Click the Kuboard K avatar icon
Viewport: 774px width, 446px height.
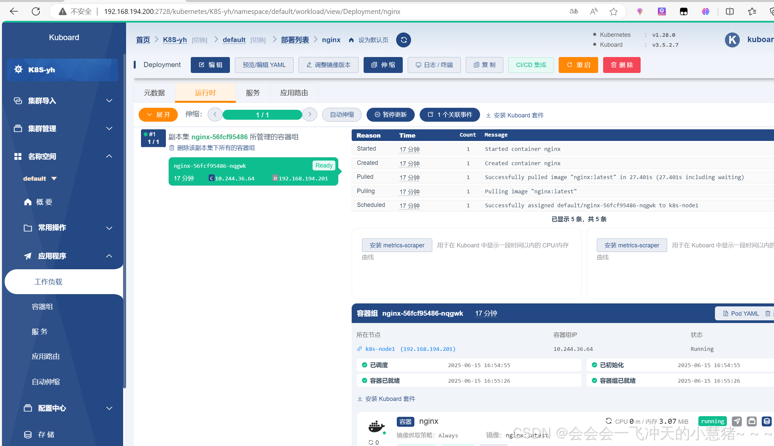pos(732,40)
